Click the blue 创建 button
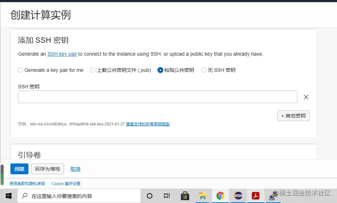337x203 pixels. click(x=19, y=169)
